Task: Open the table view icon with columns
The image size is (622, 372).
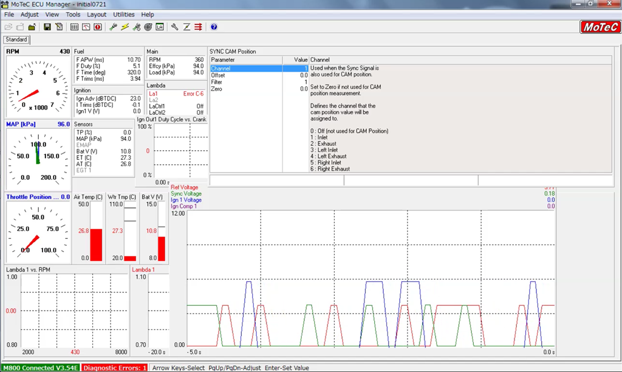Action: [74, 27]
